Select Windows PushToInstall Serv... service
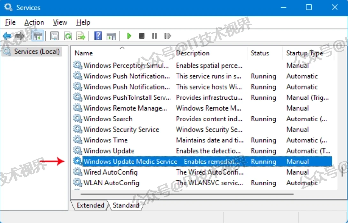Viewport: 348px width, 223px height. 127,97
